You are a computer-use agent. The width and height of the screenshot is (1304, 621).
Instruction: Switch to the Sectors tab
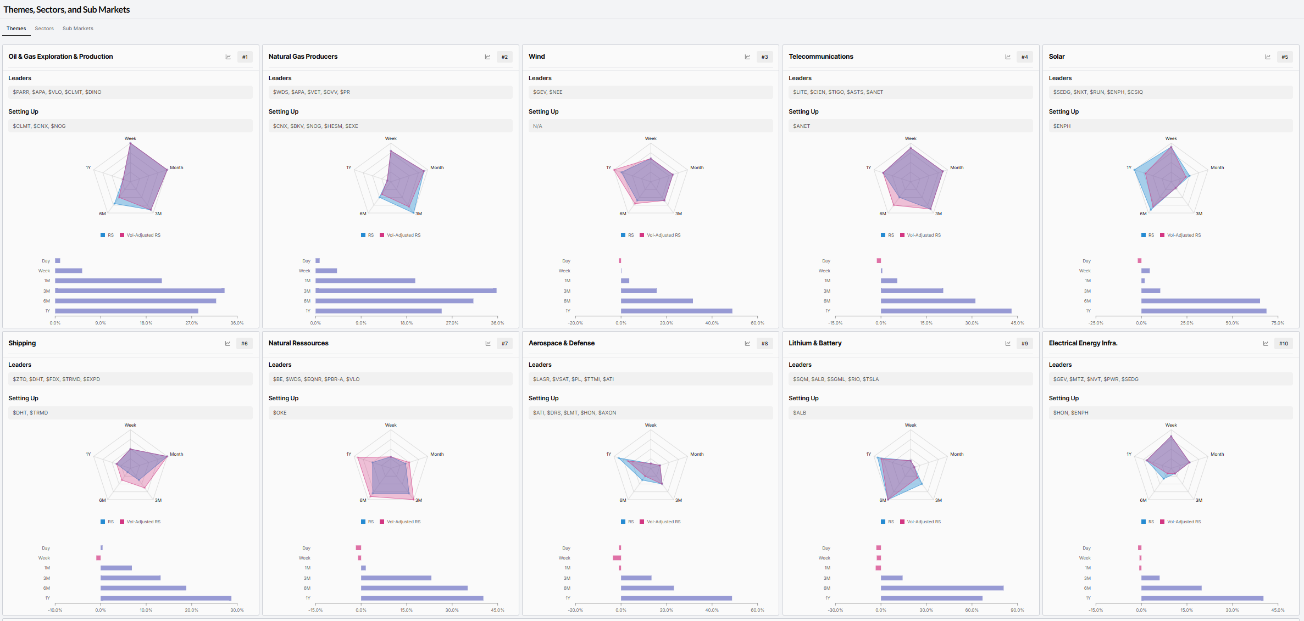pyautogui.click(x=44, y=29)
